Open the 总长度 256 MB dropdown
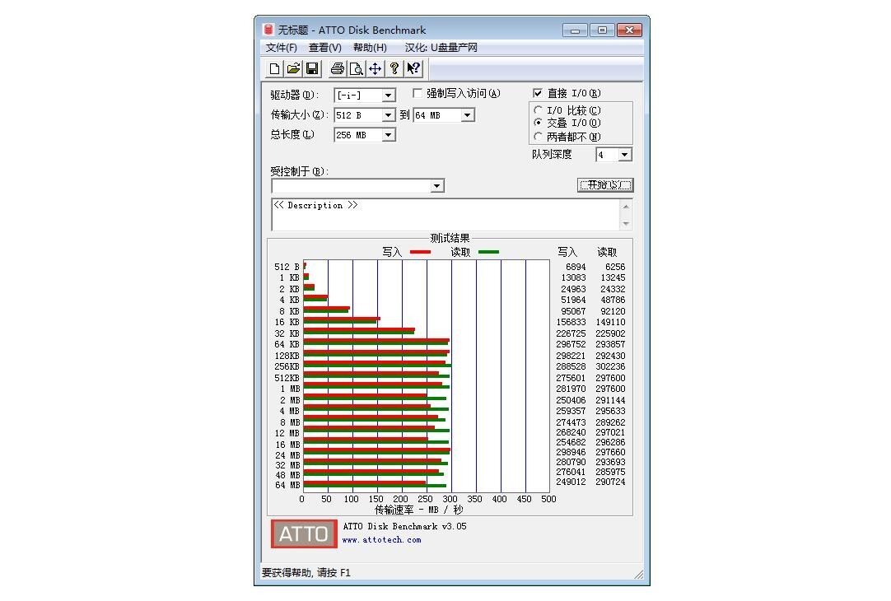Viewport: 891px width, 601px height. [x=388, y=135]
